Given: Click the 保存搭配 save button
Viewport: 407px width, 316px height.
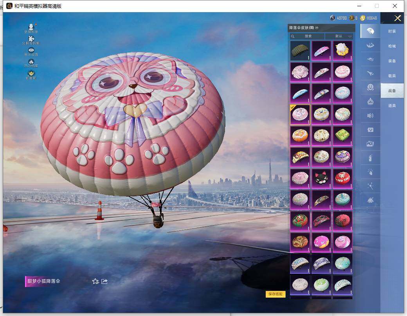Looking at the screenshot, I should [276, 294].
